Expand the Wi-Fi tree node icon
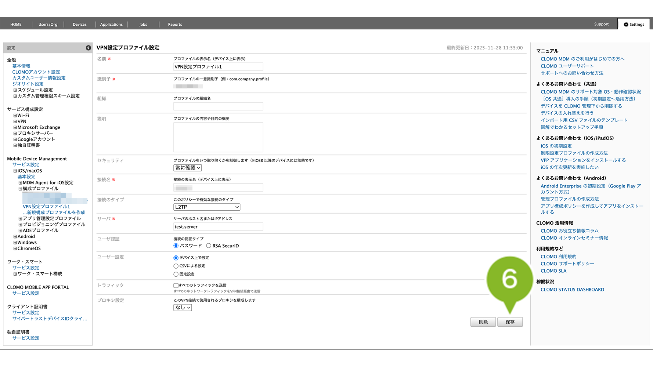 point(15,116)
